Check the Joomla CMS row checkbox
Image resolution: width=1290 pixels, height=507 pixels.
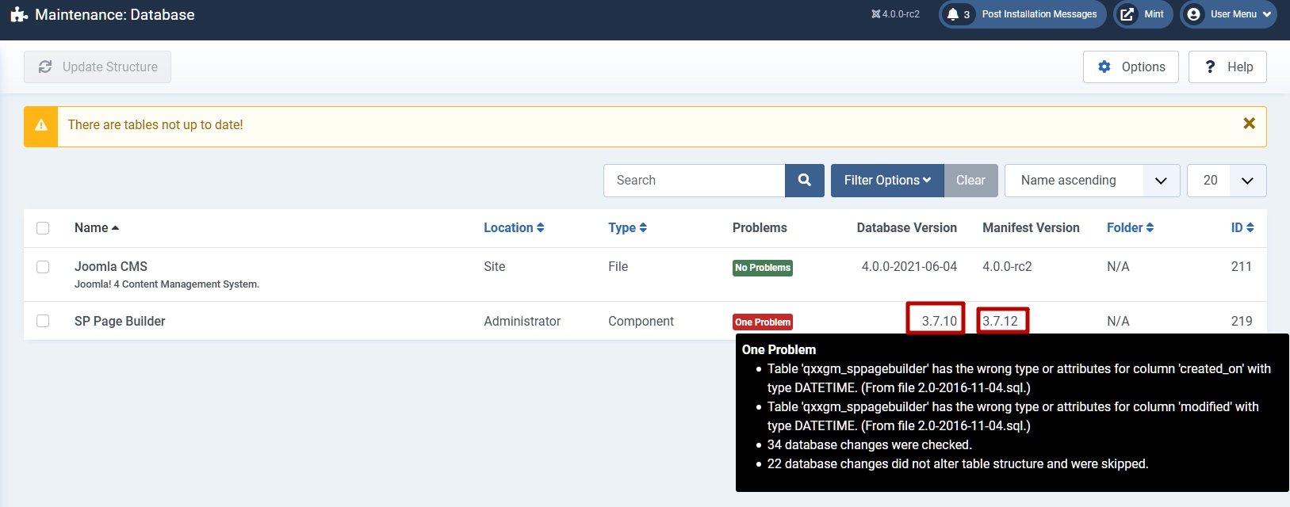coord(43,267)
